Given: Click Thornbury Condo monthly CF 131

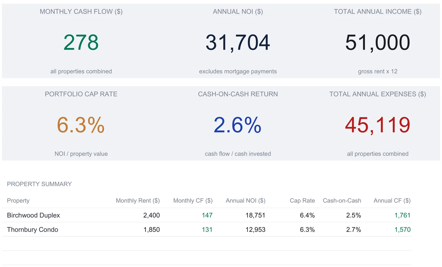Looking at the screenshot, I should (207, 230).
